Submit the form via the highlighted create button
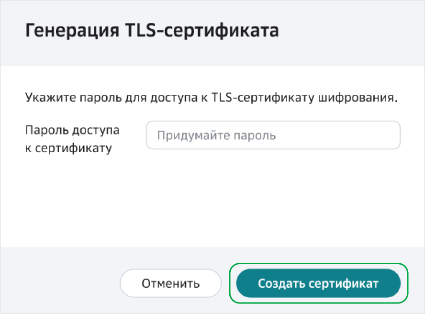 (x=318, y=283)
